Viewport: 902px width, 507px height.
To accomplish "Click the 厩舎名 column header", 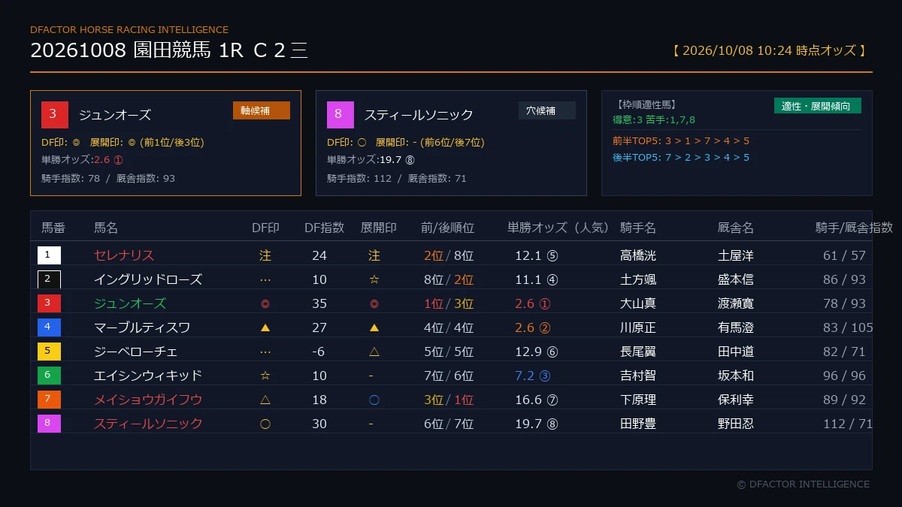I will coord(736,228).
